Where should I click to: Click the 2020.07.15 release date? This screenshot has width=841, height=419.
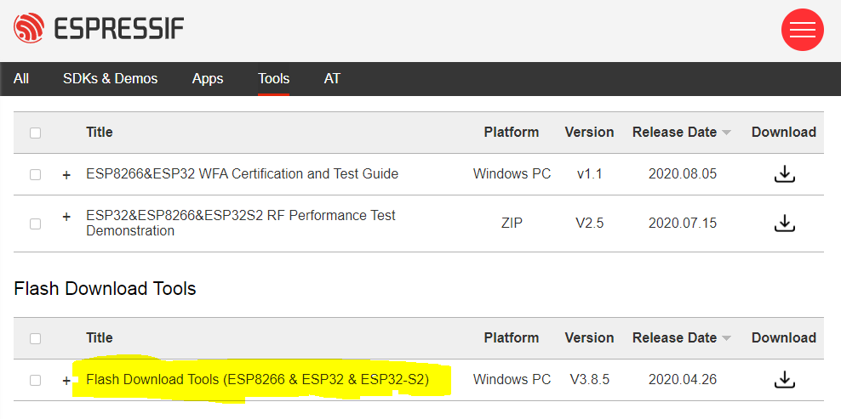click(x=682, y=223)
